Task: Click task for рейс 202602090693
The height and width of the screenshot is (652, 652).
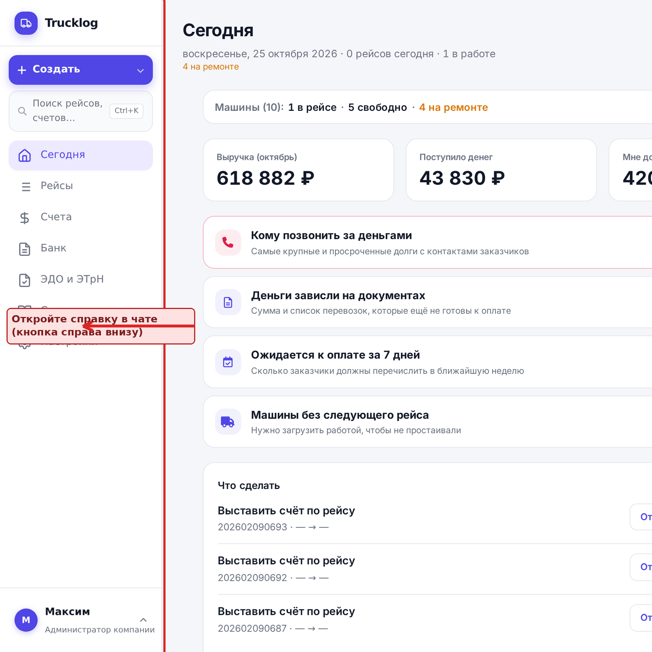Action: 435,518
